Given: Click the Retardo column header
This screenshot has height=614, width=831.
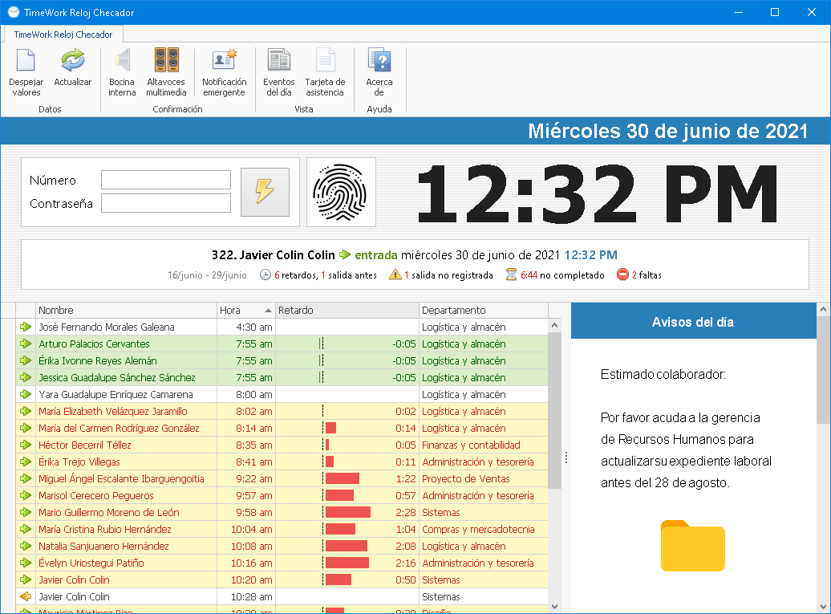Looking at the screenshot, I should [347, 311].
